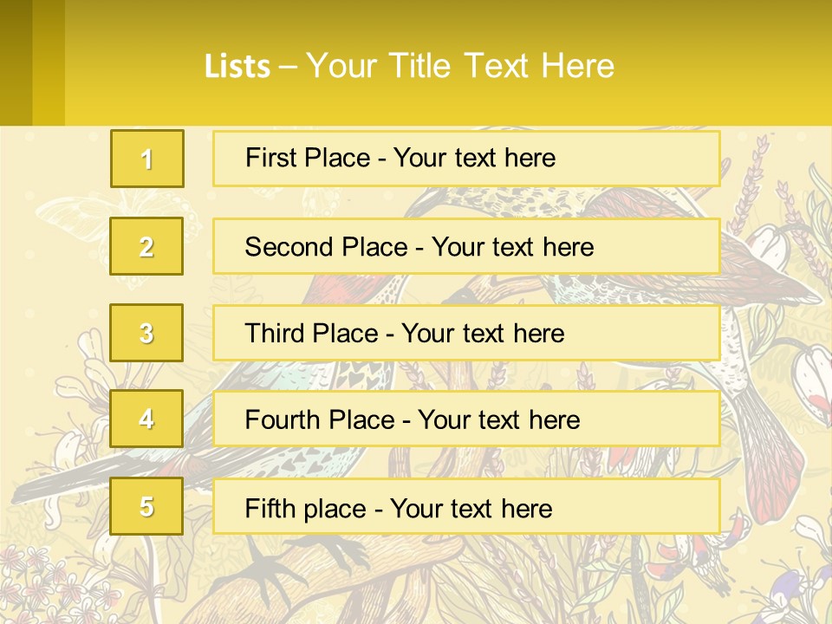Image resolution: width=832 pixels, height=624 pixels.
Task: Click the "Fifth place - Your text here" box
Action: pyautogui.click(x=466, y=507)
